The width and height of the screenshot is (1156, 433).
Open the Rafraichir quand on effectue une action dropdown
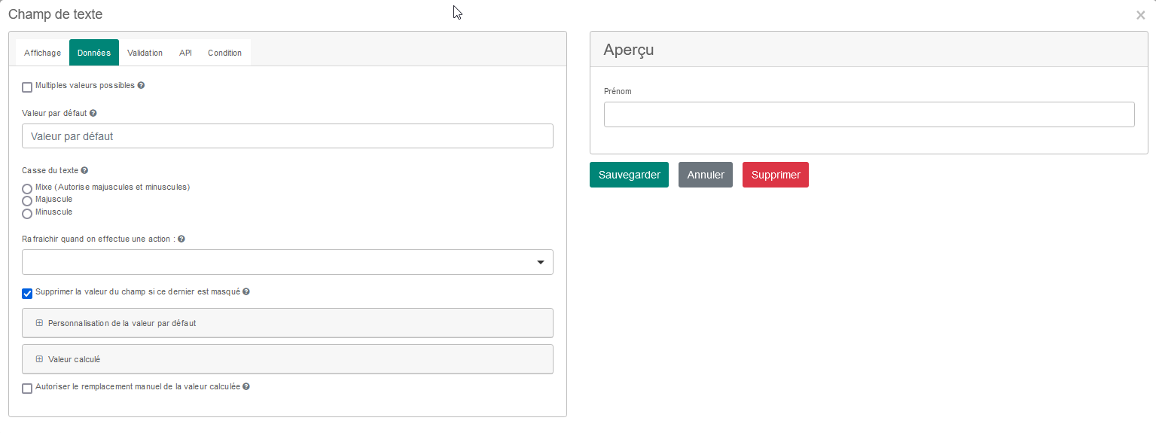coord(288,262)
